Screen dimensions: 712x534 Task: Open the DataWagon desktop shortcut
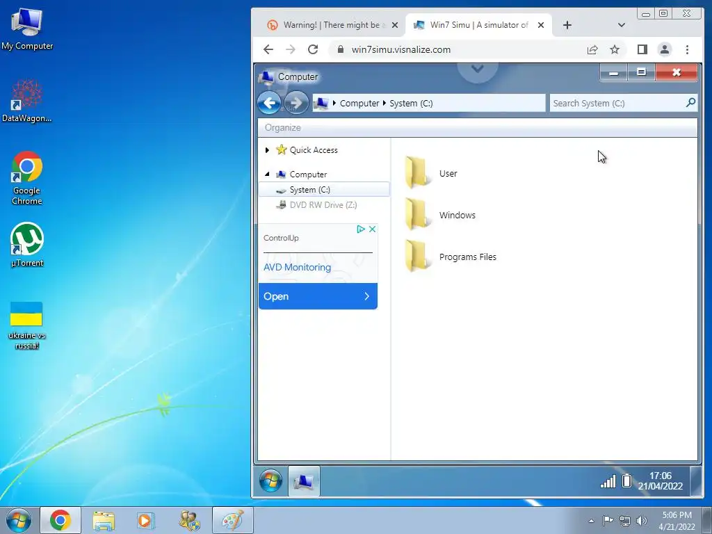pyautogui.click(x=27, y=101)
